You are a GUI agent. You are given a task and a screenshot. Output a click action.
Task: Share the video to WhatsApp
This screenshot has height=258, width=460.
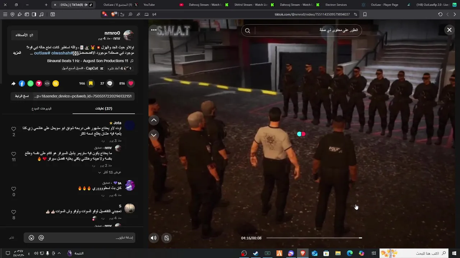coord(31,83)
